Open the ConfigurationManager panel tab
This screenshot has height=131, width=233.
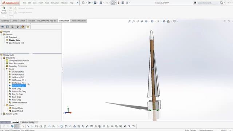(12, 27)
